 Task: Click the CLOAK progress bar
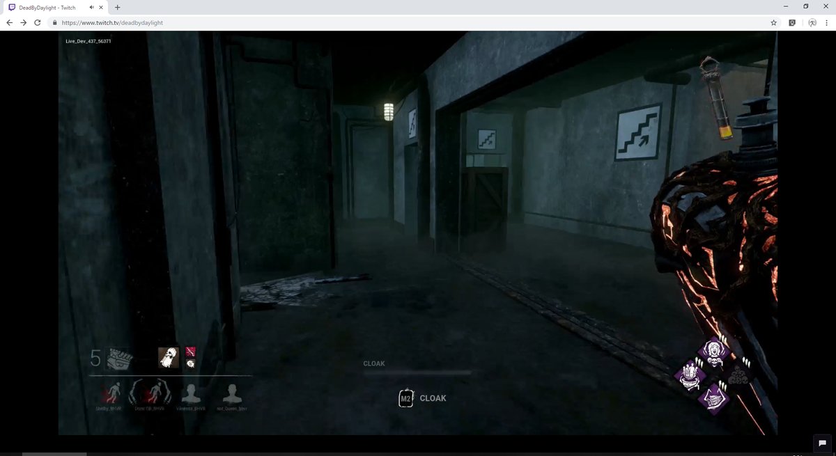(x=417, y=373)
